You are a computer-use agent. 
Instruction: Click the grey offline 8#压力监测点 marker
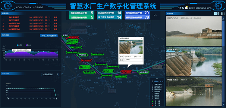click(157, 67)
